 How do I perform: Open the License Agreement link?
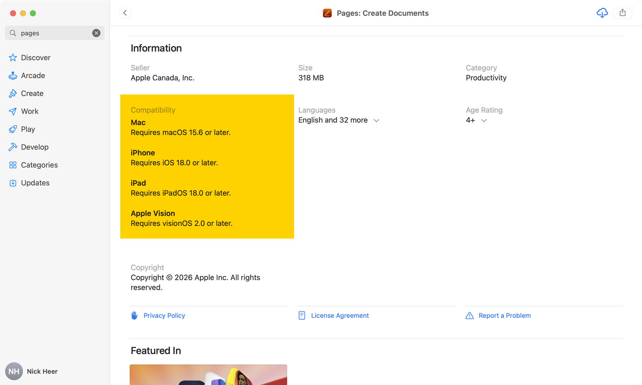339,315
